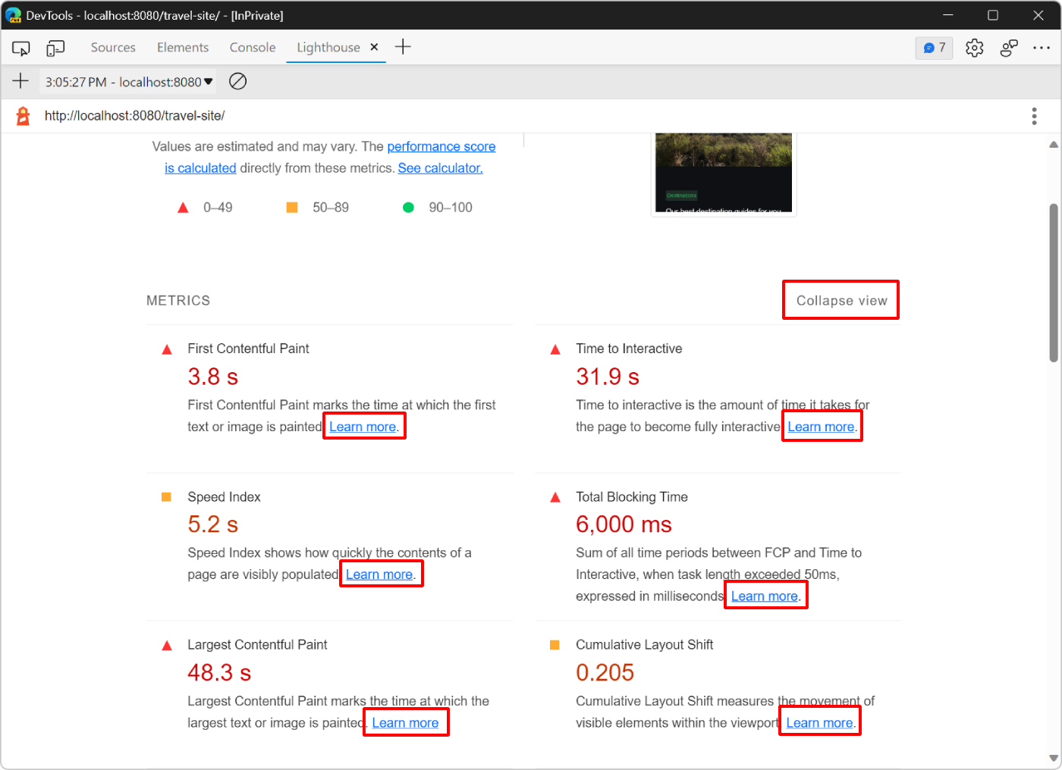This screenshot has width=1062, height=770.
Task: Open the 3:05:27 PM report dropdown
Action: coord(127,81)
